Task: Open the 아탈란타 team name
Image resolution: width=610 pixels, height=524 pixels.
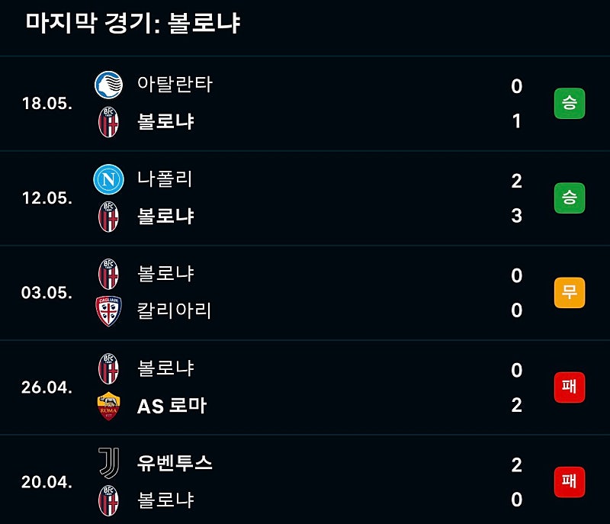Action: click(175, 85)
